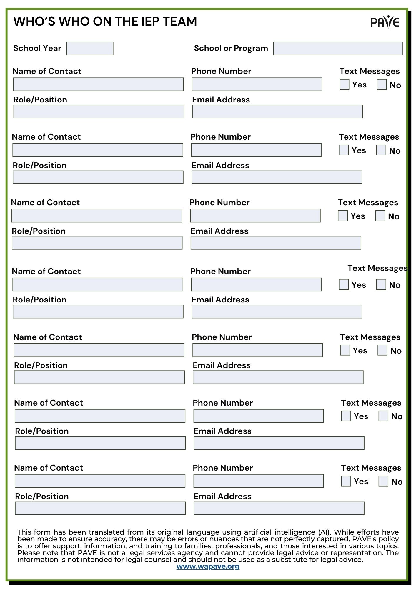The image size is (416, 589).
Task: Open the www.wapave.org link
Action: [x=208, y=566]
